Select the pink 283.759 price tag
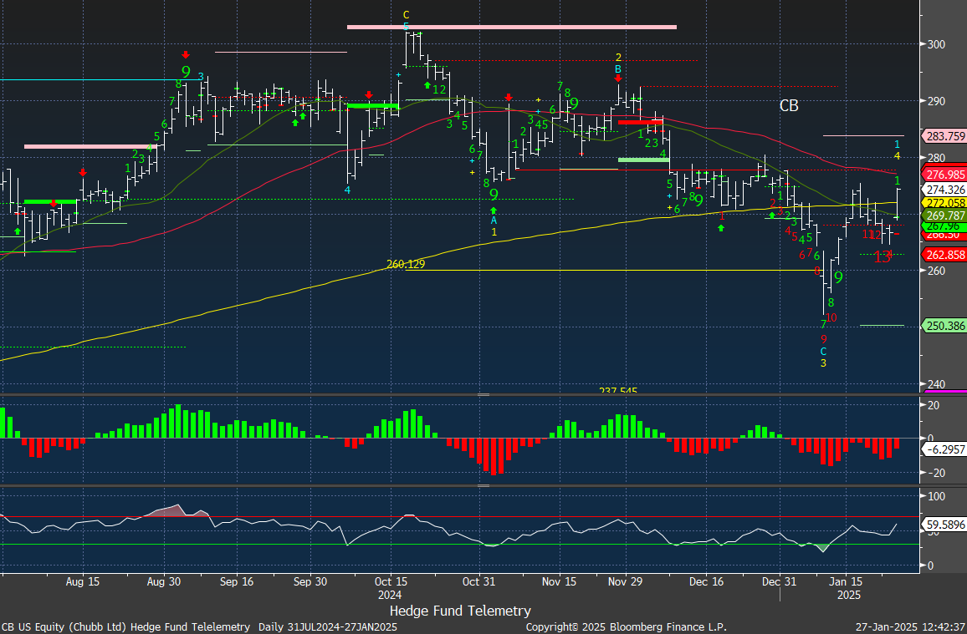967x634 pixels. pyautogui.click(x=943, y=136)
